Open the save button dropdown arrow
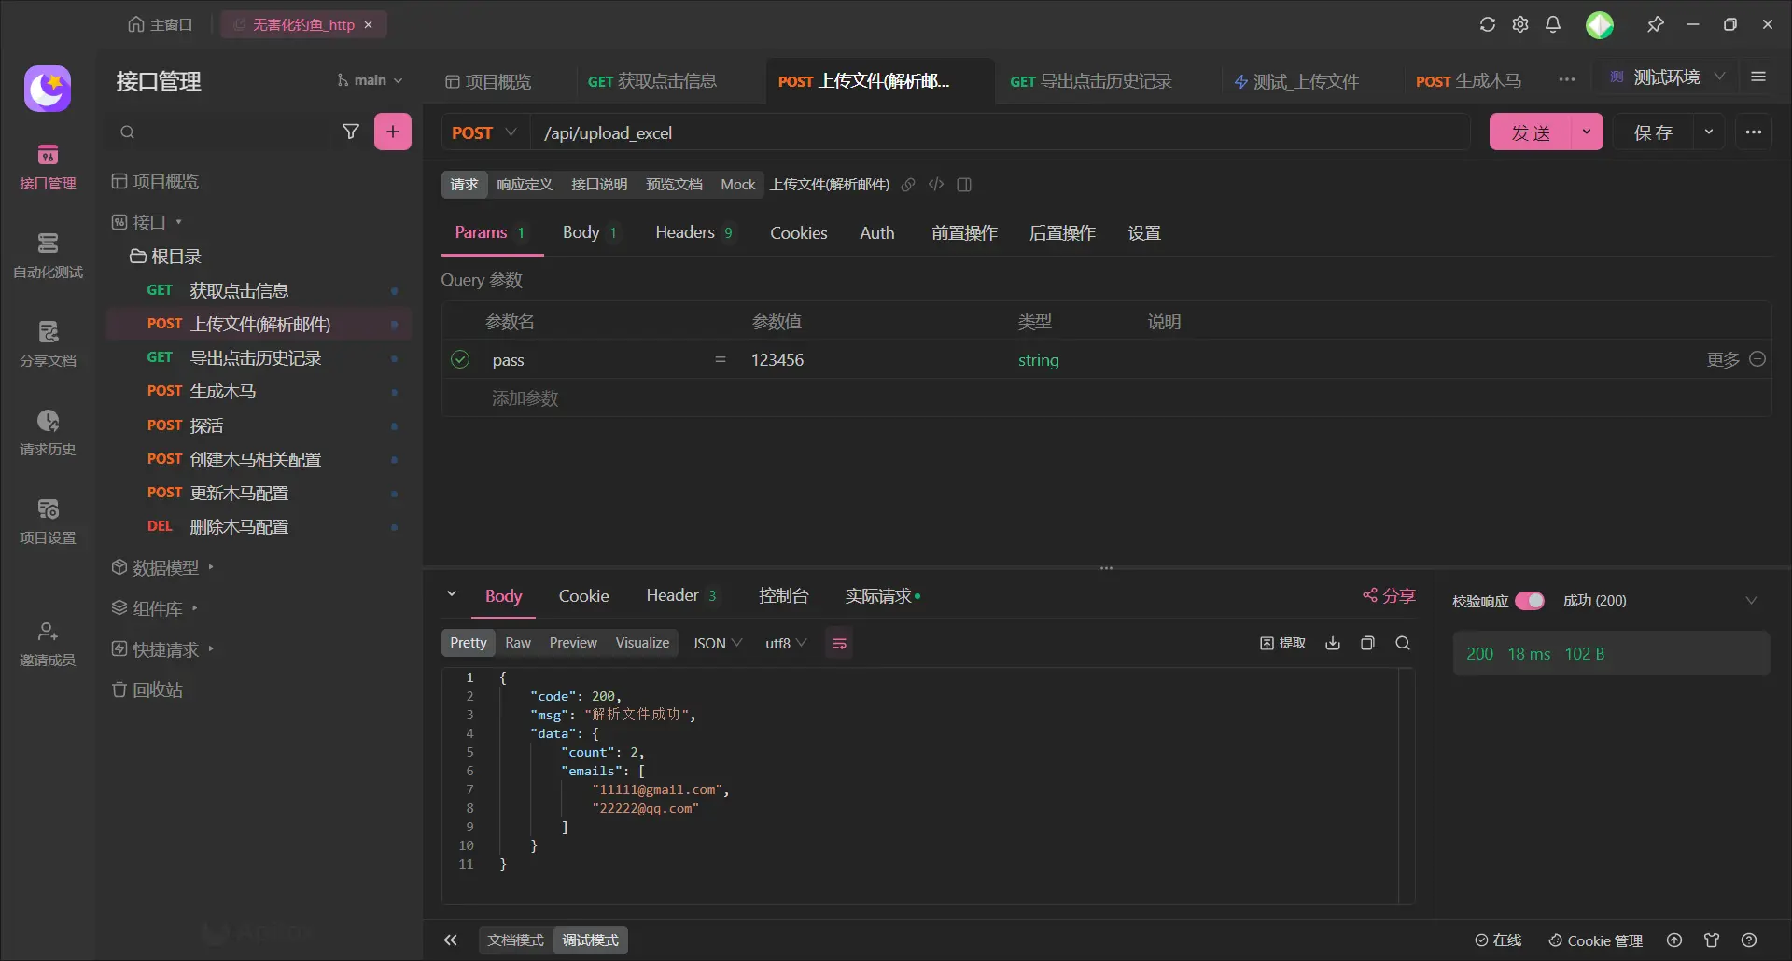 (x=1709, y=132)
